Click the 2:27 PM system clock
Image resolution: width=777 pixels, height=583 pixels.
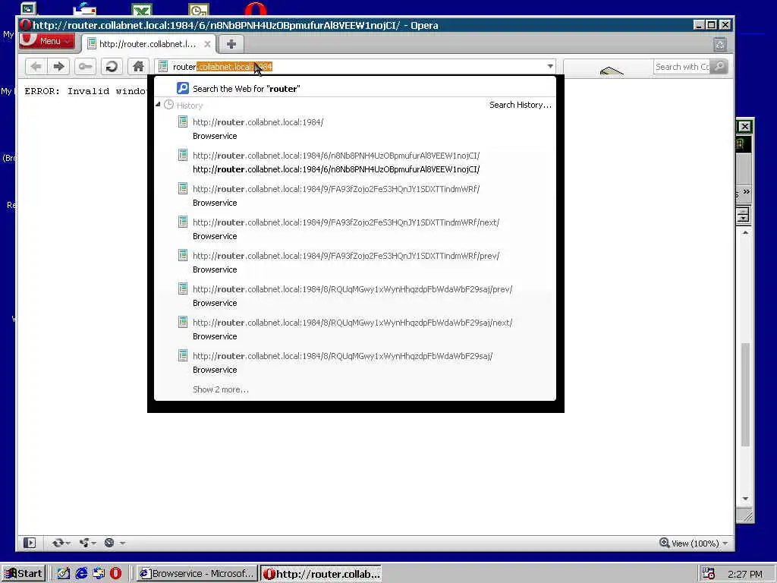pyautogui.click(x=745, y=574)
